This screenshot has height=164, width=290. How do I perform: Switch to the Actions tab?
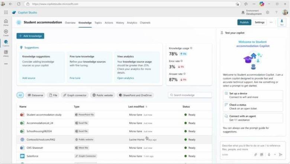click(x=109, y=23)
